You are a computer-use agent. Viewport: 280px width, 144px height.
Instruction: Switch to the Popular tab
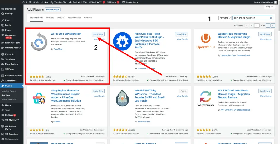pyautogui.click(x=61, y=18)
